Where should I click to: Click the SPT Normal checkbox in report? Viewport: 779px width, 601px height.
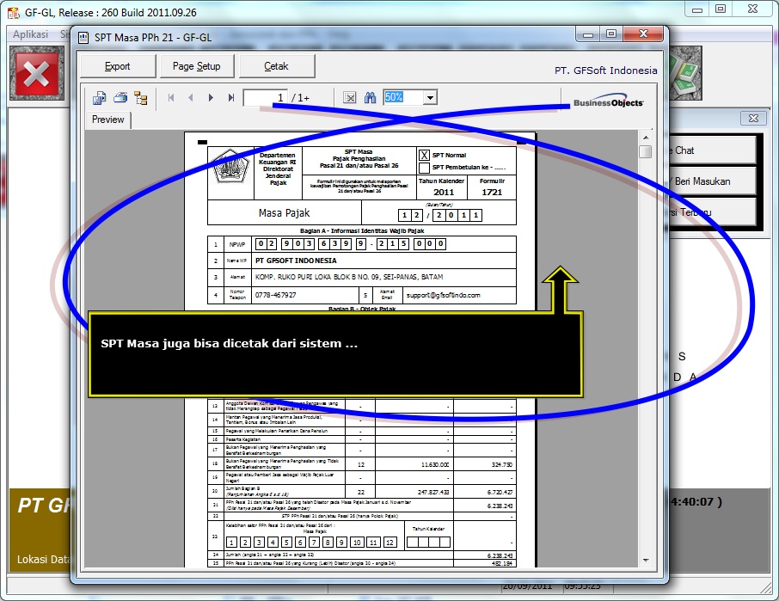[424, 155]
